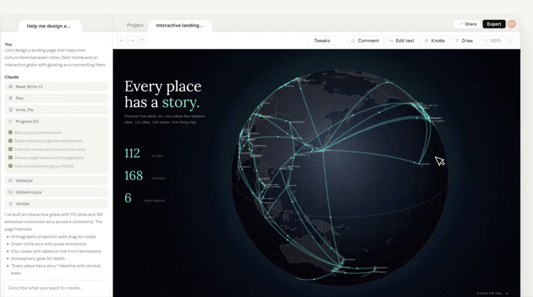
Task: Click the back arrow navigation icon
Action: pos(122,41)
